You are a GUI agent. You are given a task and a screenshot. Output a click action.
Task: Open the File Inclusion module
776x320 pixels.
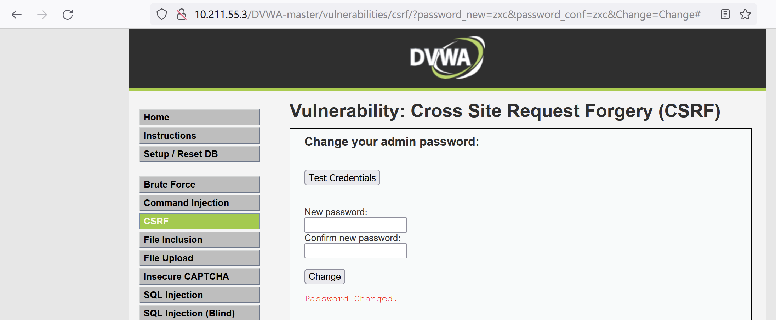[x=199, y=239]
